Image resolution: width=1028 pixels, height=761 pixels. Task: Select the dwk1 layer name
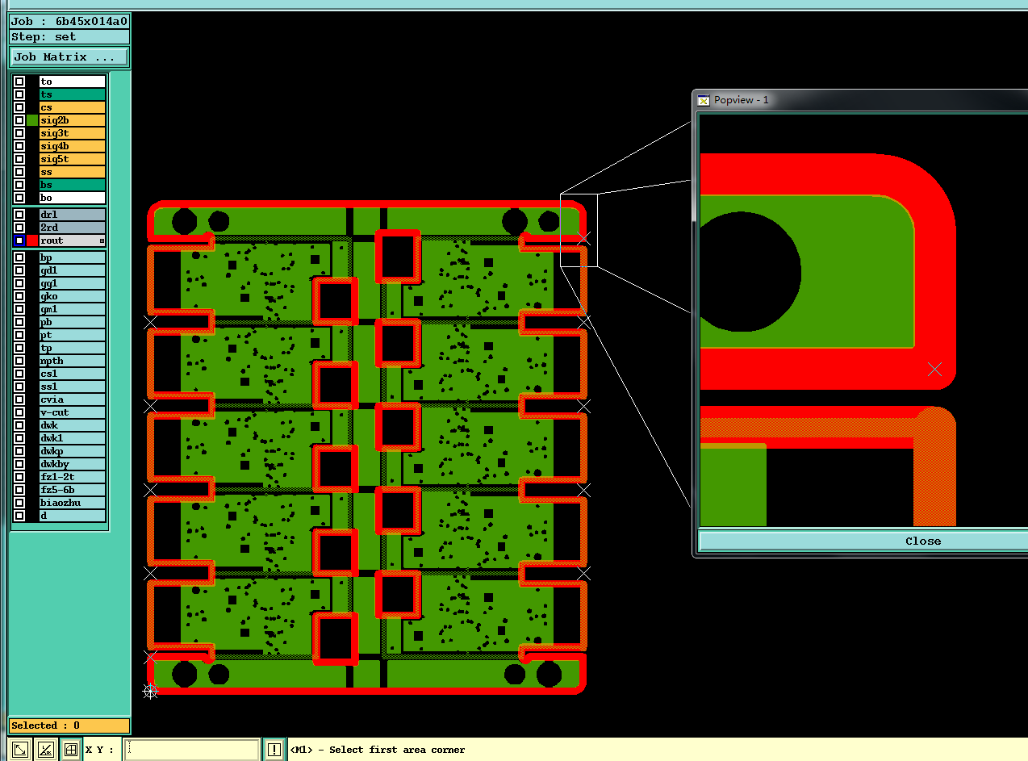73,438
